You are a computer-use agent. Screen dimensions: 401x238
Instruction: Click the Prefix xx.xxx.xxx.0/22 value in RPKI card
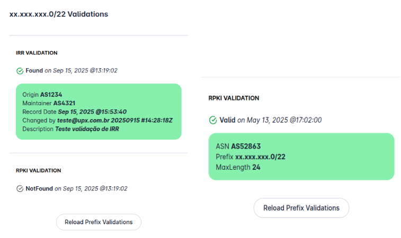click(x=260, y=157)
